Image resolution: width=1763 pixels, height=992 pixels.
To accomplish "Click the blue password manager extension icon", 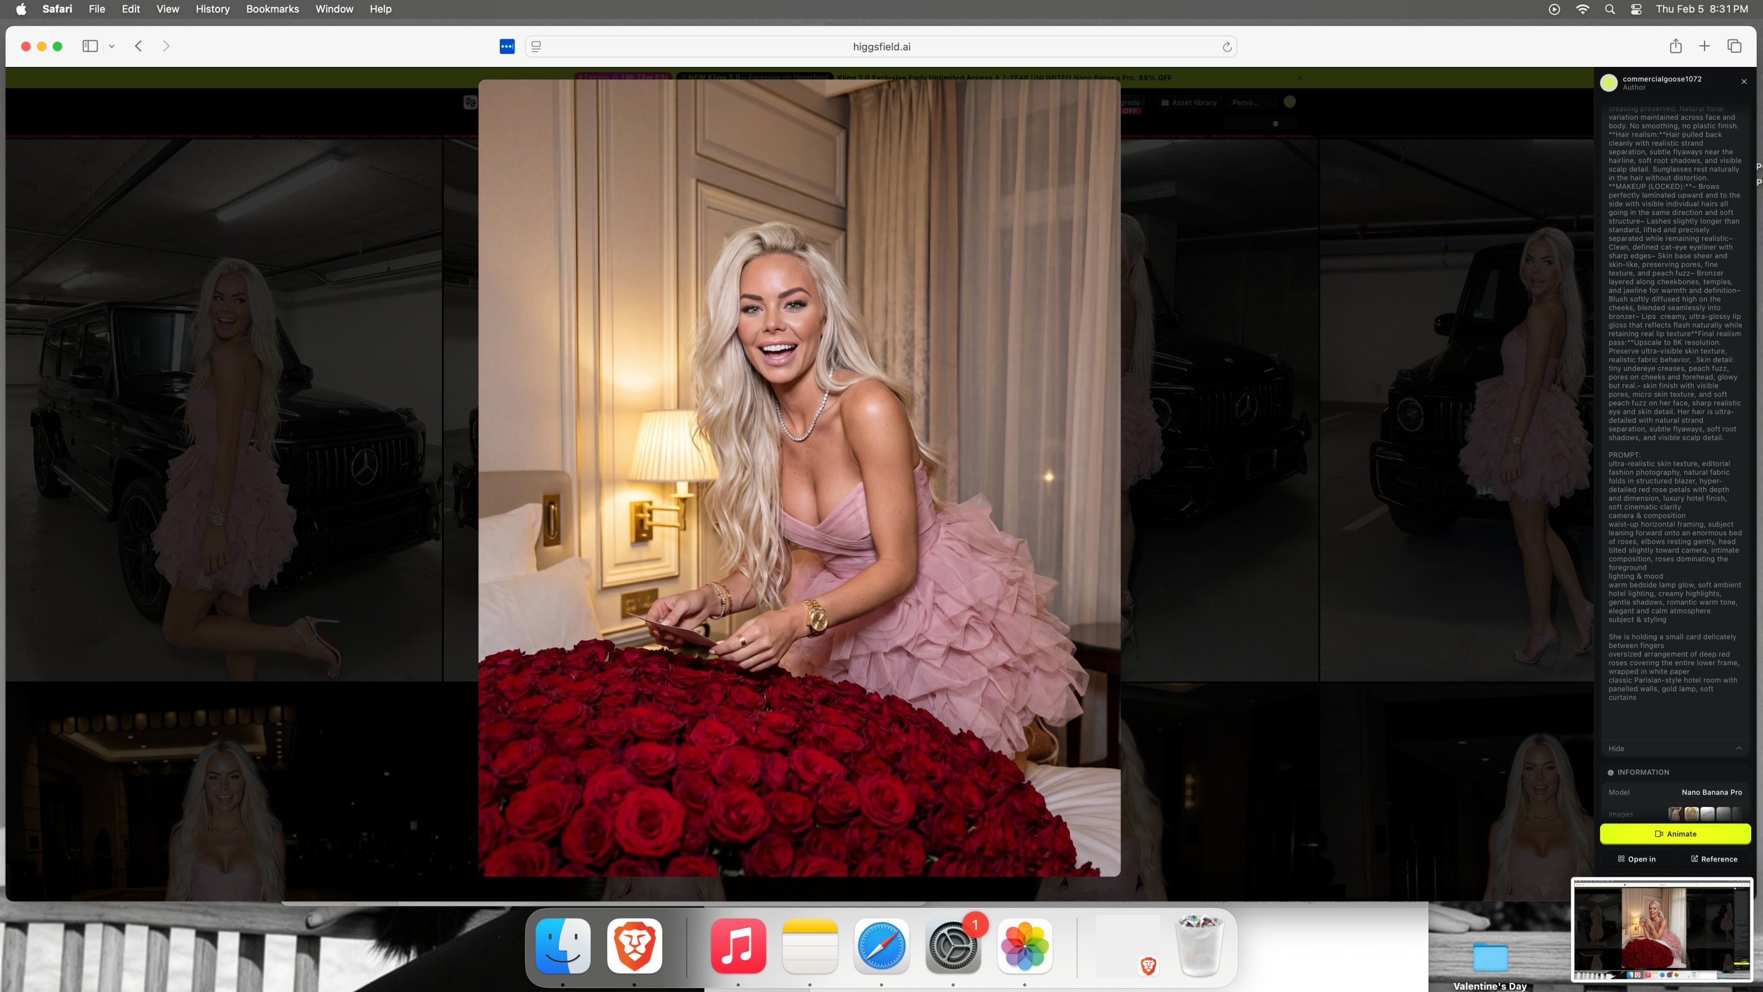I will pyautogui.click(x=507, y=47).
